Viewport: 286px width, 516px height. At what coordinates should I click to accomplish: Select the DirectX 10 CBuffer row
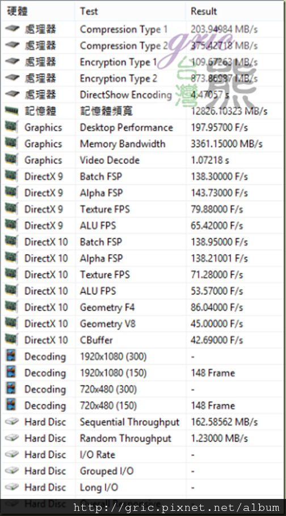click(x=142, y=340)
